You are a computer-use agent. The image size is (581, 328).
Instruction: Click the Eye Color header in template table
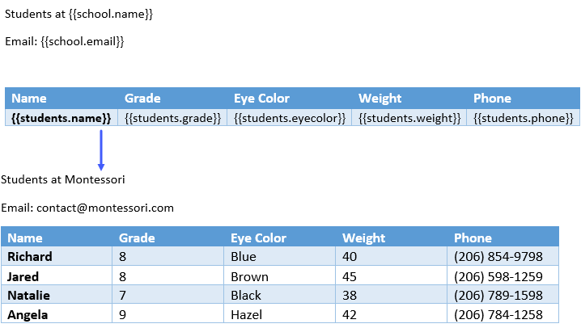[261, 99]
